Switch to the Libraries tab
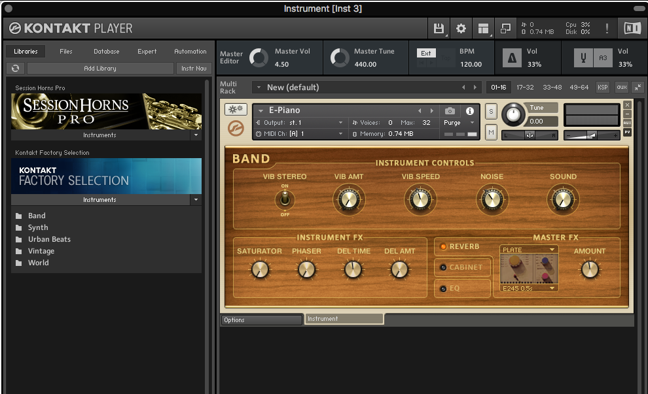The image size is (648, 394). (x=26, y=51)
